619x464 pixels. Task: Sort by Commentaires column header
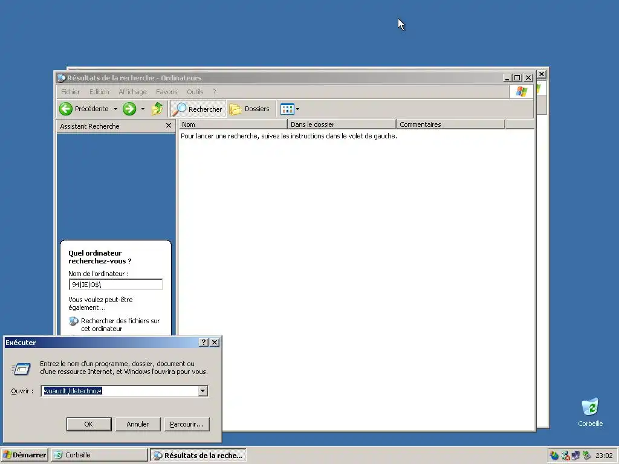451,124
